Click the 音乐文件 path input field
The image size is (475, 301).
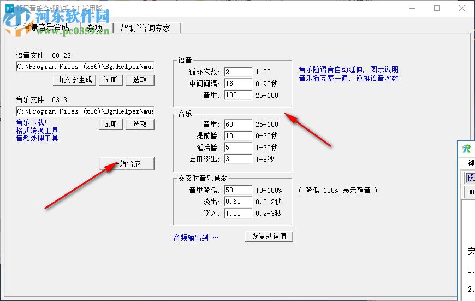pos(85,111)
